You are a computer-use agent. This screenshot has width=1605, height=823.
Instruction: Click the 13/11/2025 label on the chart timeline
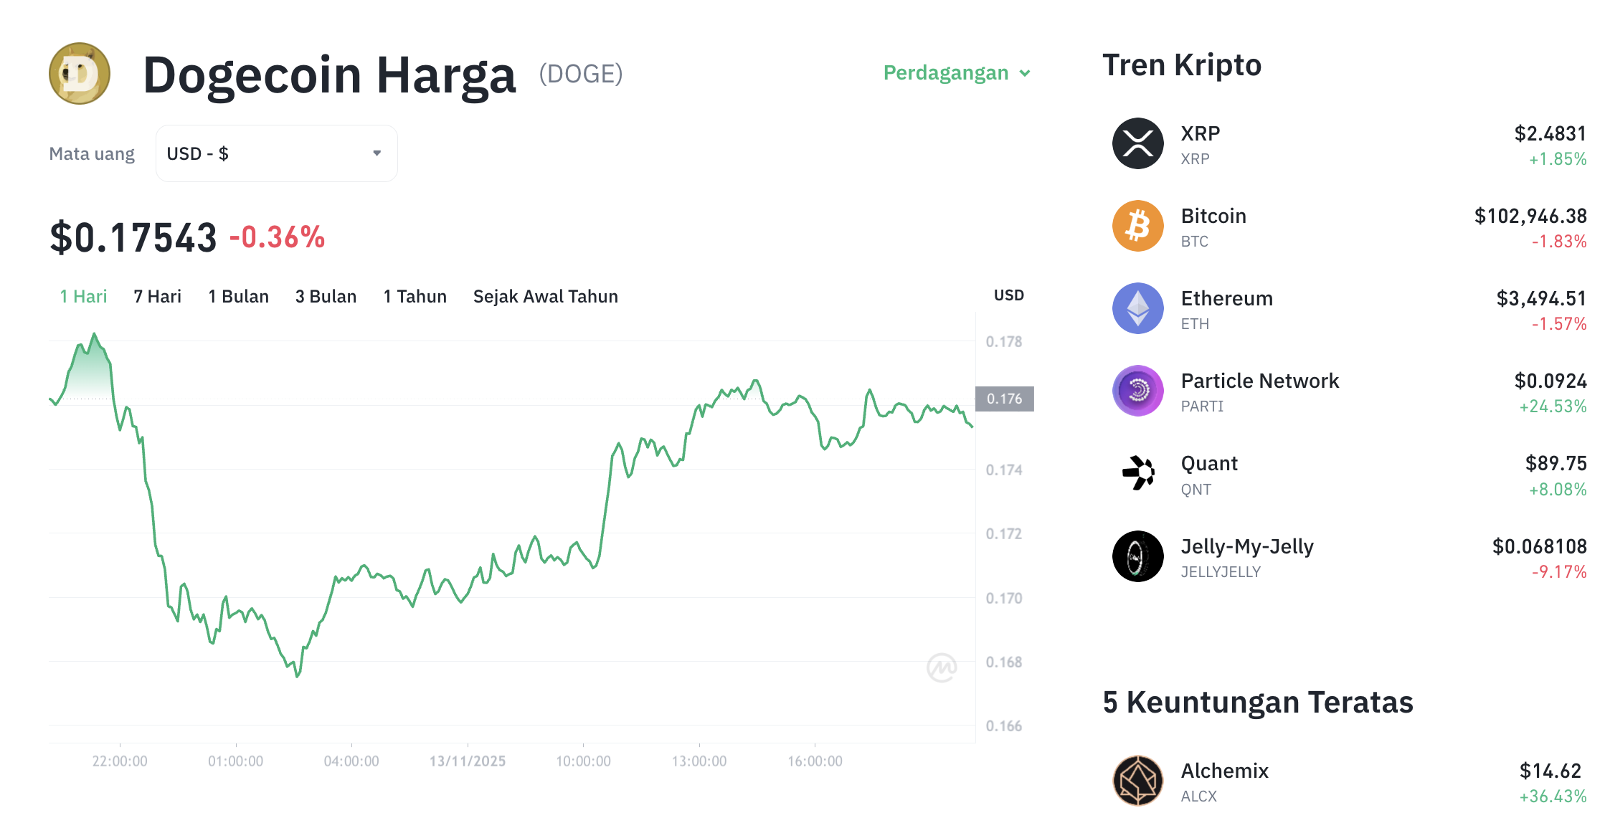point(468,761)
